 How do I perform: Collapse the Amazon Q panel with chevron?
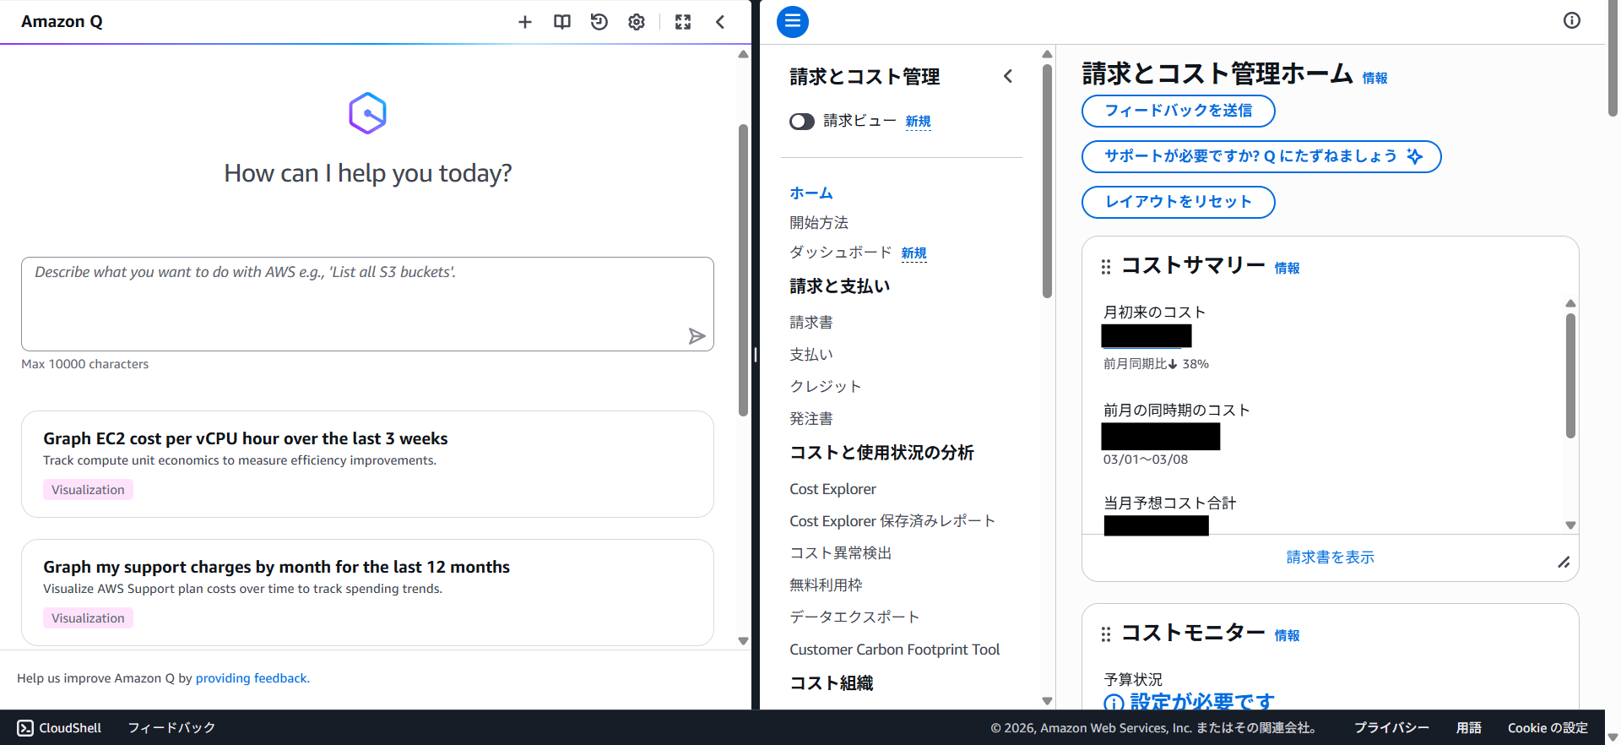click(720, 22)
